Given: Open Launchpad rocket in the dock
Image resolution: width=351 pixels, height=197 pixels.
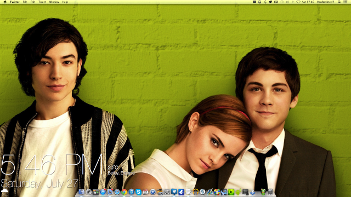Looking at the screenshot, I should click(x=89, y=192).
